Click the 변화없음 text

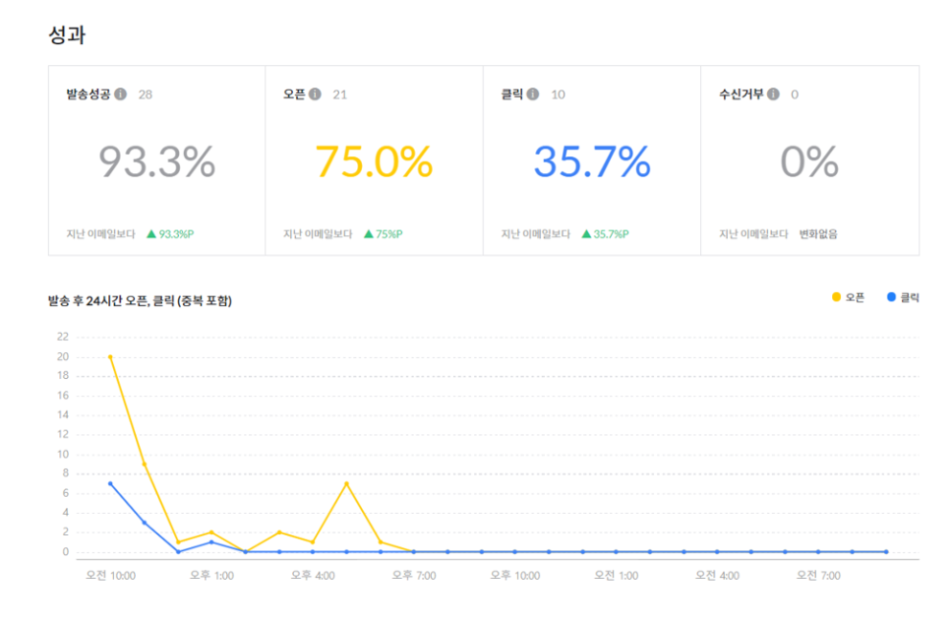click(x=818, y=234)
